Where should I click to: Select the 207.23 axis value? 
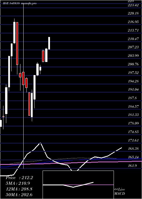coord(133,47)
